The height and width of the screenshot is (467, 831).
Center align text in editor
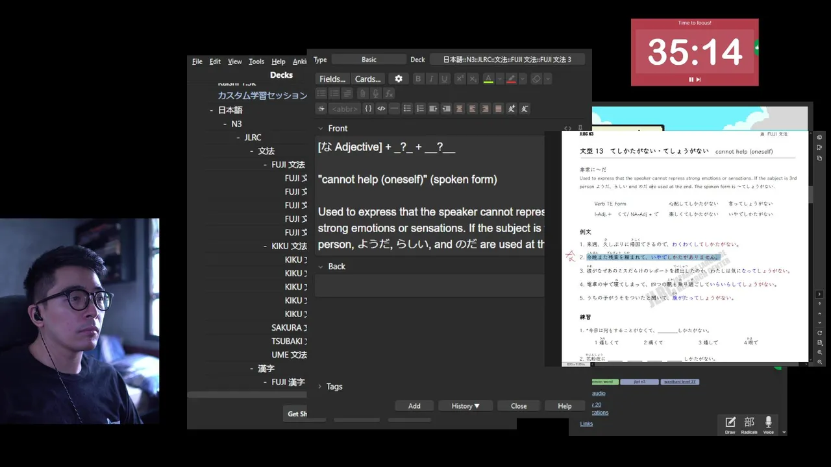[x=459, y=108]
